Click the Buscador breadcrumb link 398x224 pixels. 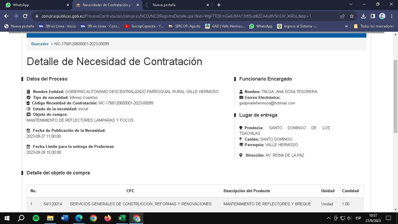pyautogui.click(x=40, y=44)
